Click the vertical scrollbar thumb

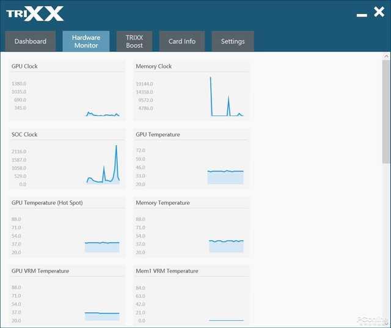(x=386, y=112)
